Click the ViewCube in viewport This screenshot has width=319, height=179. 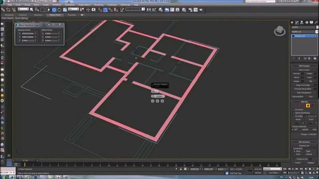(280, 31)
